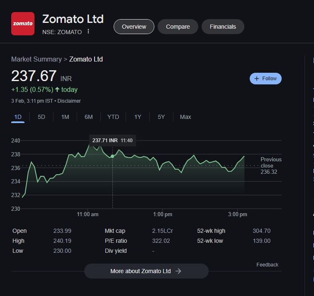Open the three-dot menu beside NSE: ZOMATO

88,31
